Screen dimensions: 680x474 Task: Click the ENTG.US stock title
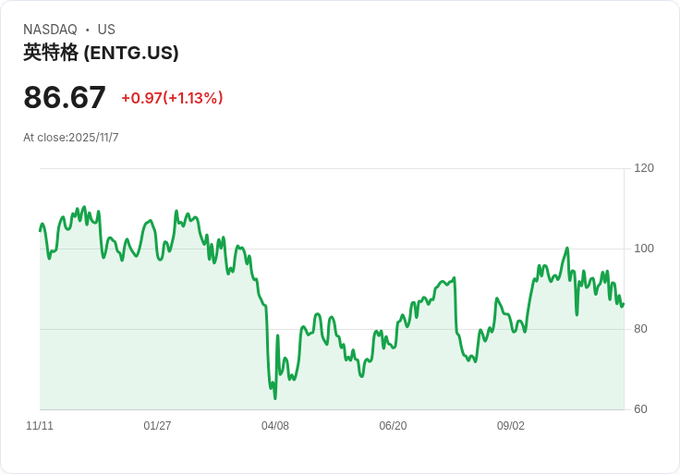[101, 53]
